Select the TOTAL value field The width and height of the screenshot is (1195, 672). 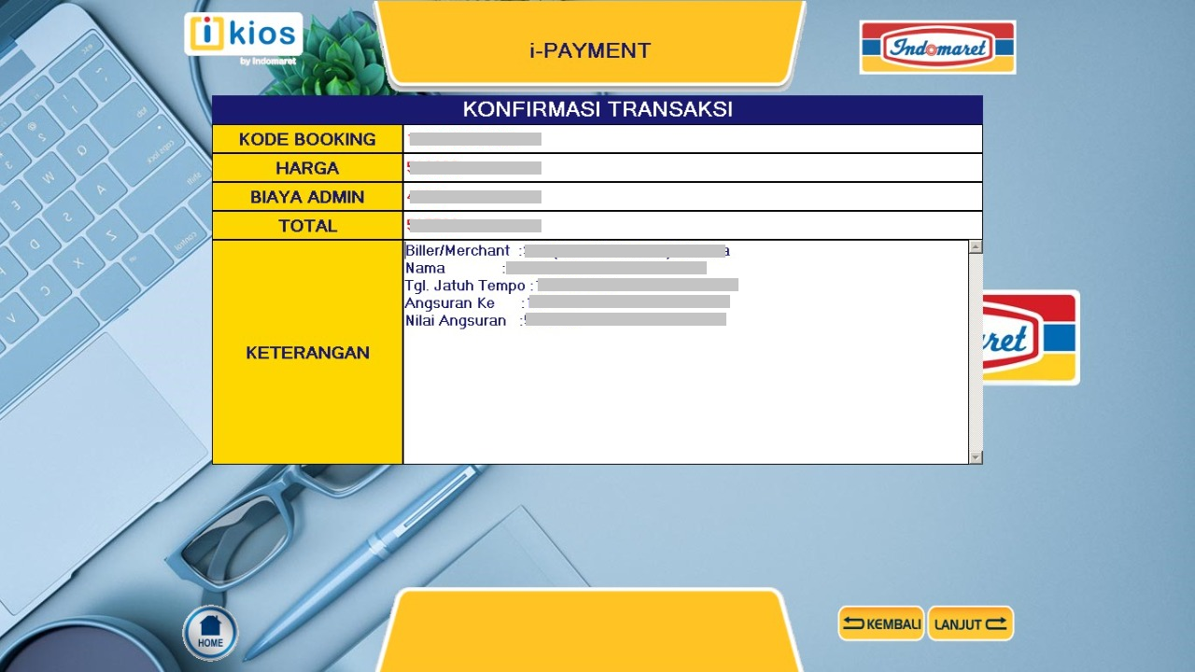coord(693,226)
